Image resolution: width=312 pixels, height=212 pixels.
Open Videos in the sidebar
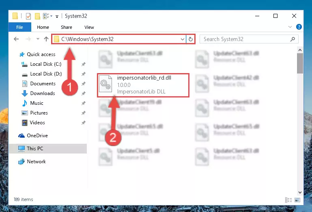point(33,123)
